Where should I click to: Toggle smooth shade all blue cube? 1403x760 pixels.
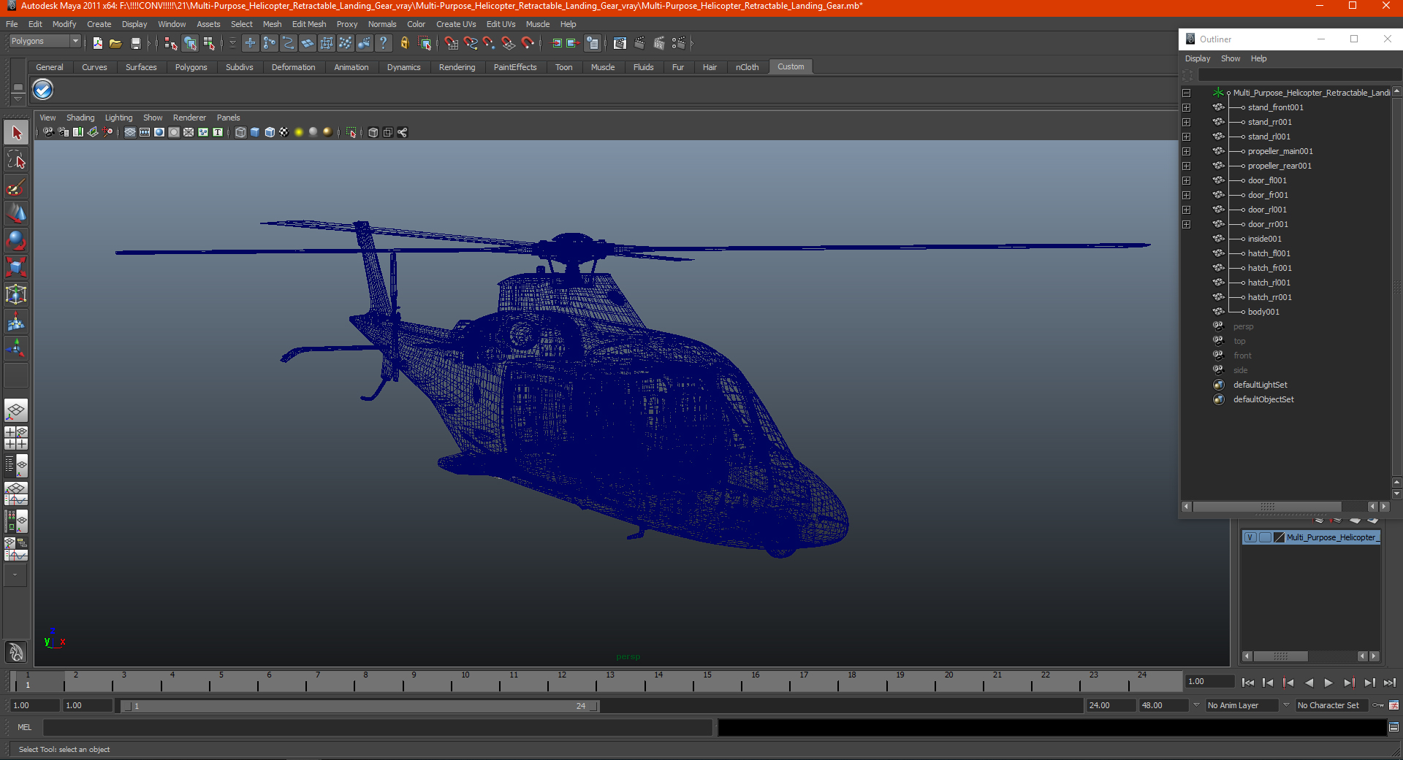(x=255, y=132)
